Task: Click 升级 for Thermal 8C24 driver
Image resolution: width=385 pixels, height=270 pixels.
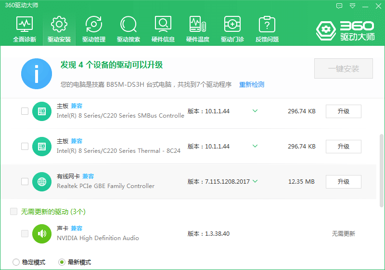Action: click(344, 147)
